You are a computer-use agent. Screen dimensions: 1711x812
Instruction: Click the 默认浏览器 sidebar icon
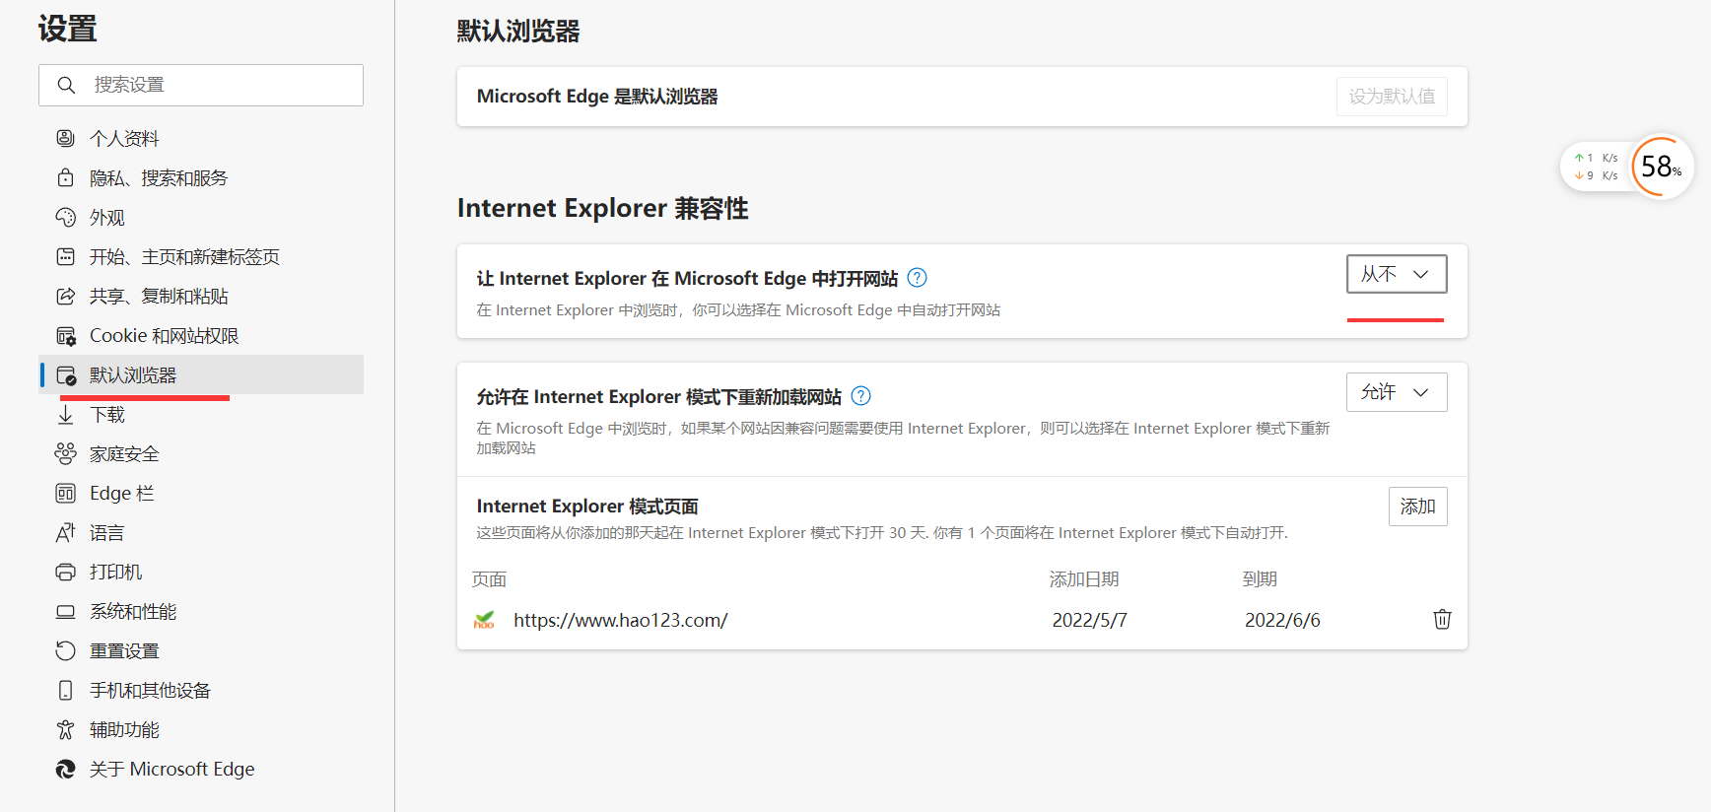tap(66, 375)
